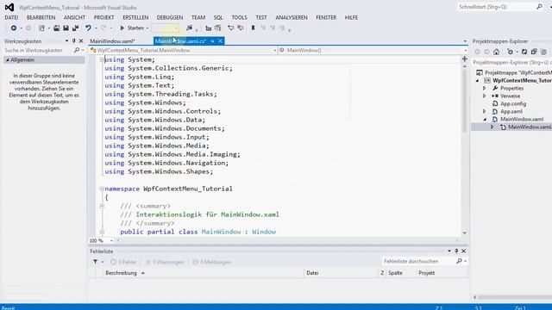552x310 pixels.
Task: Click the uncomment selection icon
Action: coord(241,28)
